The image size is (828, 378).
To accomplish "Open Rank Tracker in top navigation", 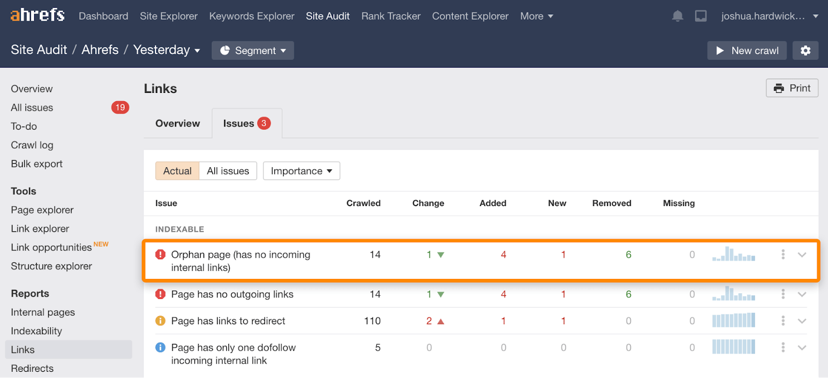I will 391,16.
